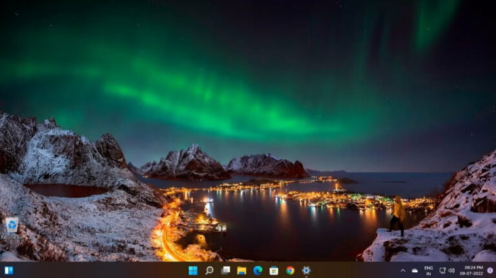Open the taskbar Search magnifier

(x=209, y=270)
